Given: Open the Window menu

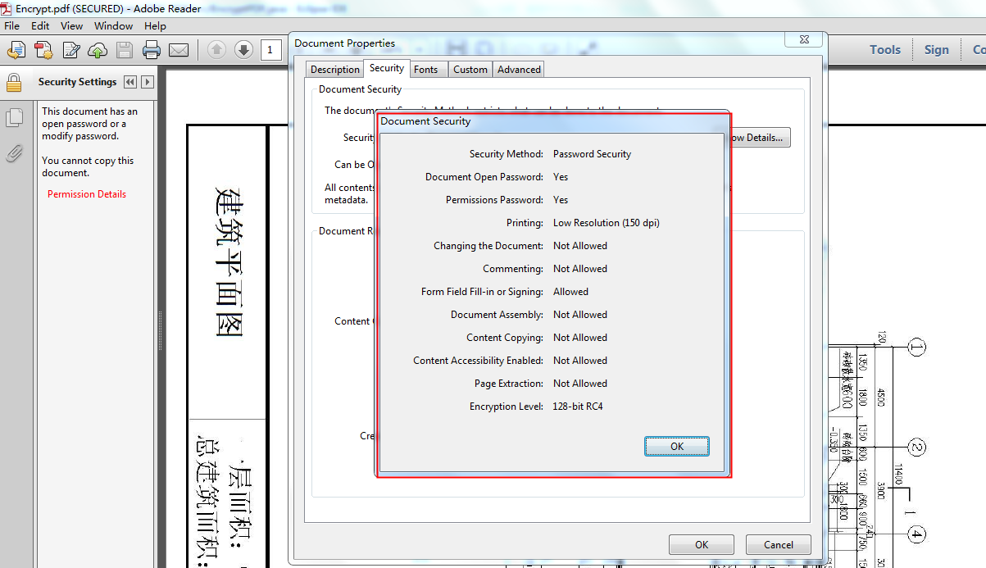Looking at the screenshot, I should coord(113,25).
